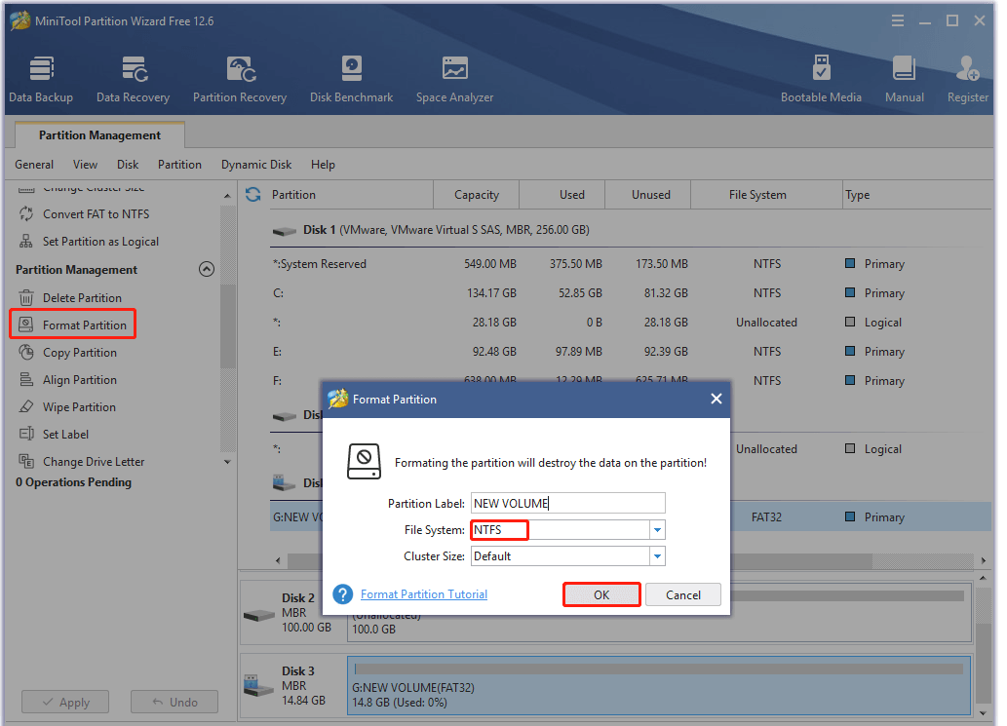Click the Set Partition as Logical icon
This screenshot has width=1007, height=726.
click(26, 242)
